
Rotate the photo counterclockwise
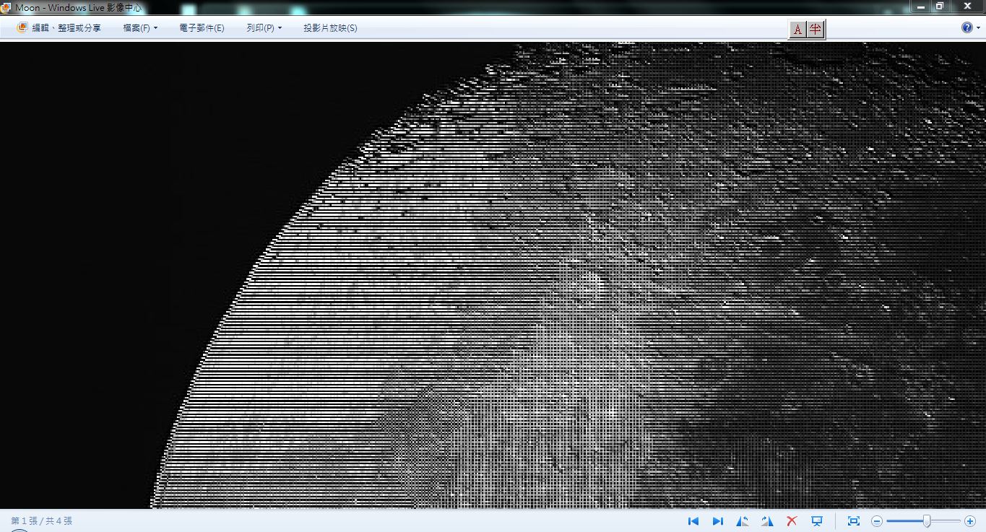[743, 521]
